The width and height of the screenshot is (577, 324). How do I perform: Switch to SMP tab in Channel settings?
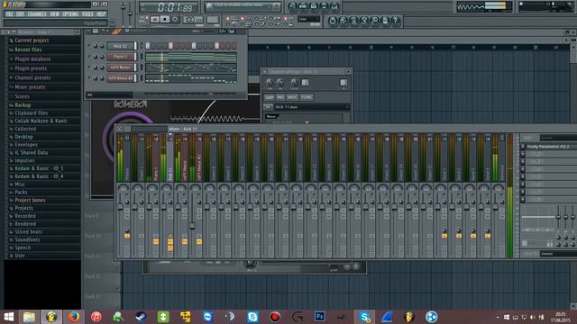click(x=270, y=97)
